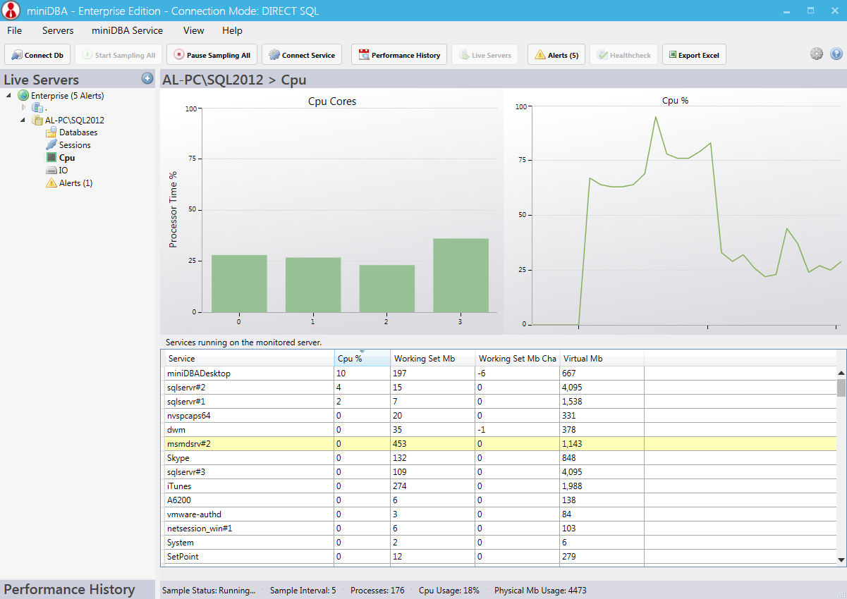Open the File menu
This screenshot has width=847, height=599.
[15, 30]
